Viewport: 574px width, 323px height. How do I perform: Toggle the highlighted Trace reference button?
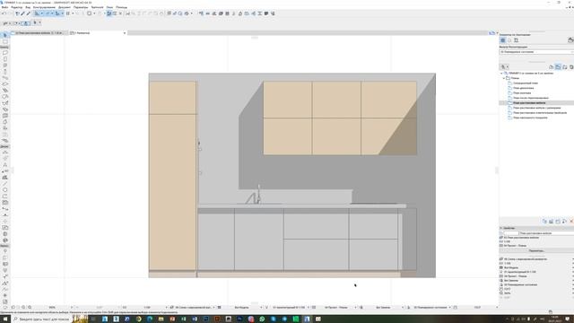pos(109,13)
